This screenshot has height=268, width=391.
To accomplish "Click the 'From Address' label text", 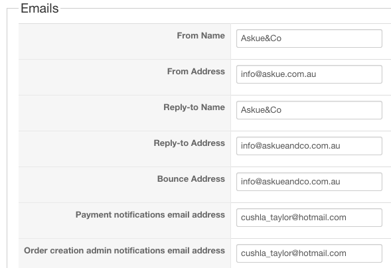I will (x=196, y=72).
